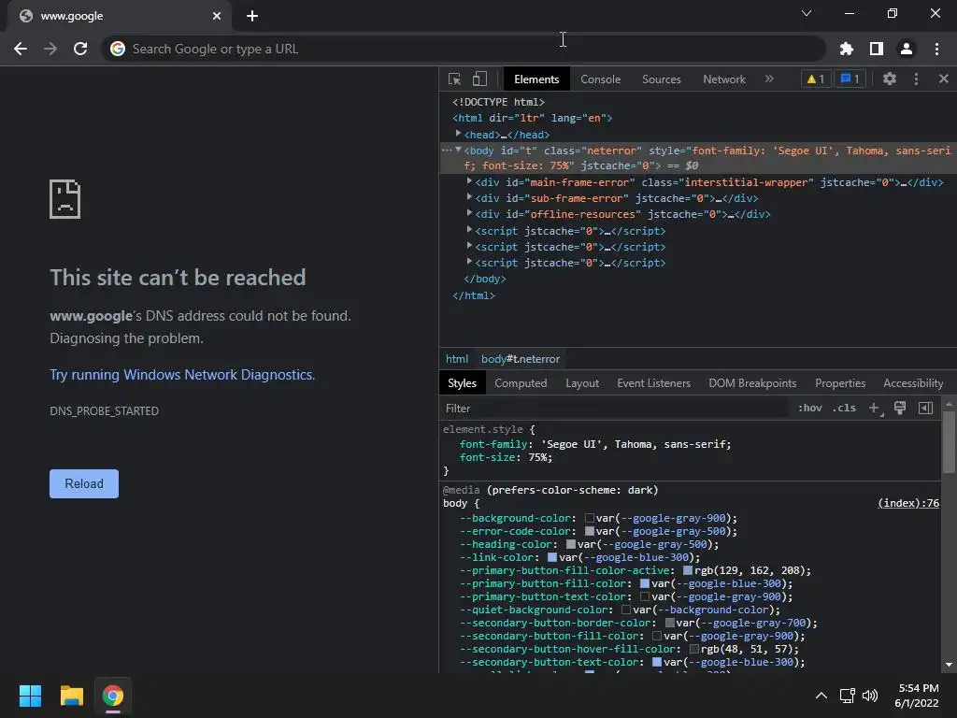The image size is (957, 718).
Task: Open Chrome three-dot menu
Action: pos(936,49)
